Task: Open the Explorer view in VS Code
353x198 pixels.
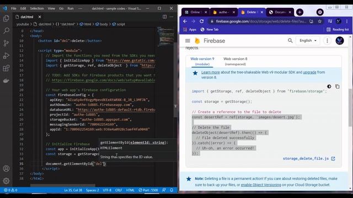Action: click(6, 18)
